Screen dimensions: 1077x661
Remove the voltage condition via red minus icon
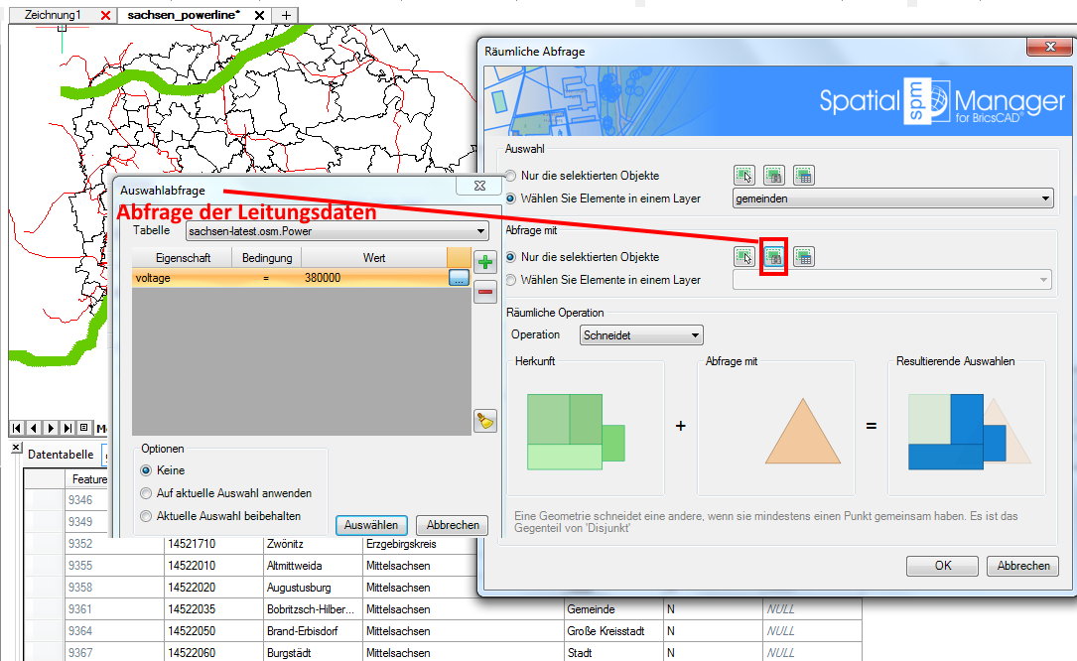tap(484, 291)
